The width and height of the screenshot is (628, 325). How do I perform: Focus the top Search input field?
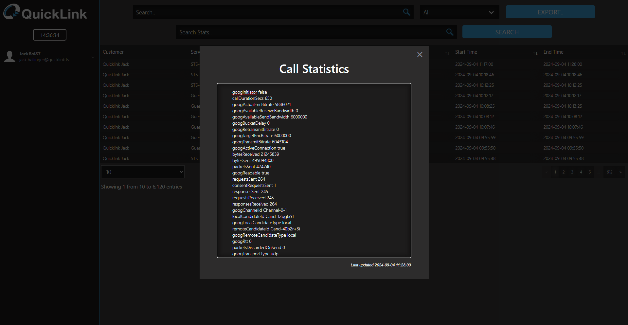[x=267, y=12]
